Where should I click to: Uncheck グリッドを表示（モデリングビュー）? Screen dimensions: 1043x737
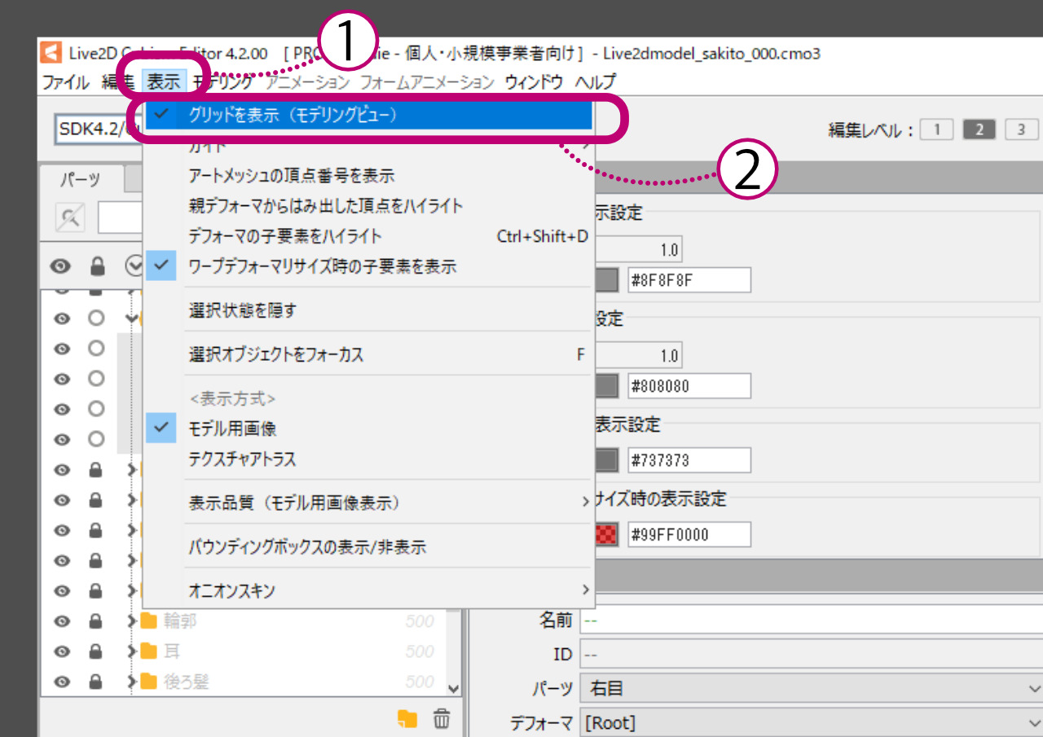pyautogui.click(x=368, y=115)
